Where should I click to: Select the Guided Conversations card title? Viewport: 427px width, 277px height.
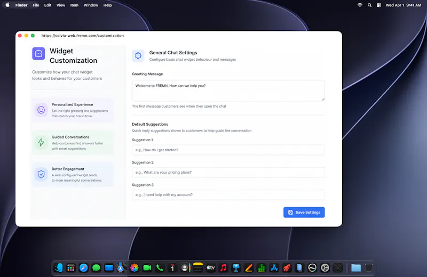click(70, 137)
